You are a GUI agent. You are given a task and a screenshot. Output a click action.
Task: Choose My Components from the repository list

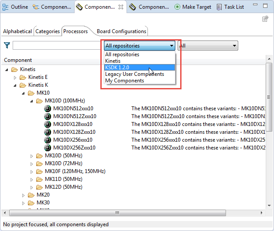point(140,81)
